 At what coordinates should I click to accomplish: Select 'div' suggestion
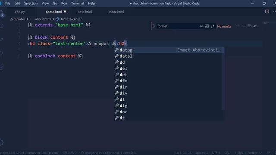click(168, 93)
